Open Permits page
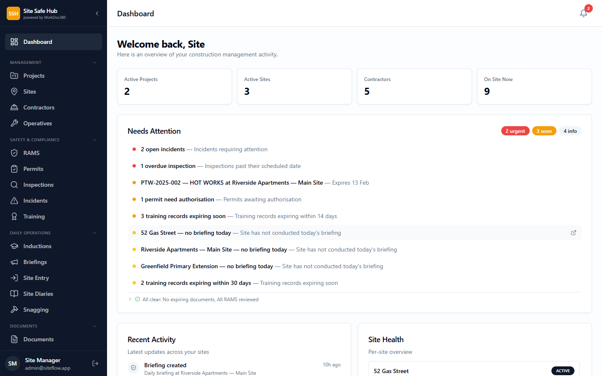602x376 pixels. (x=54, y=169)
